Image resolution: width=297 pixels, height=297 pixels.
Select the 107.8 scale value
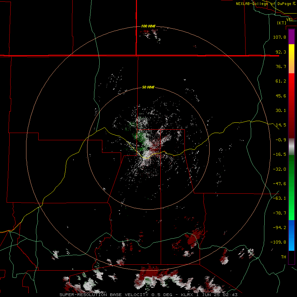(280, 37)
